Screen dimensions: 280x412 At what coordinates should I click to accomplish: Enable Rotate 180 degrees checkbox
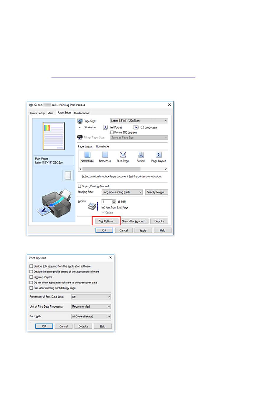112,132
